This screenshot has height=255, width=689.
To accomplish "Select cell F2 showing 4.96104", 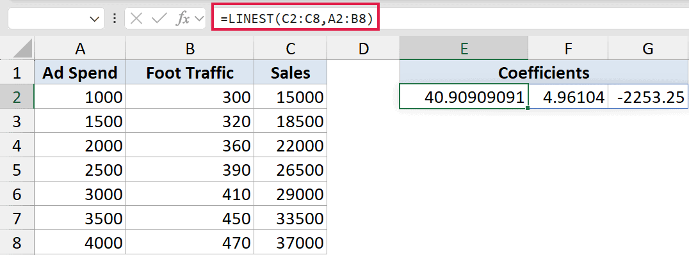I will coord(568,97).
